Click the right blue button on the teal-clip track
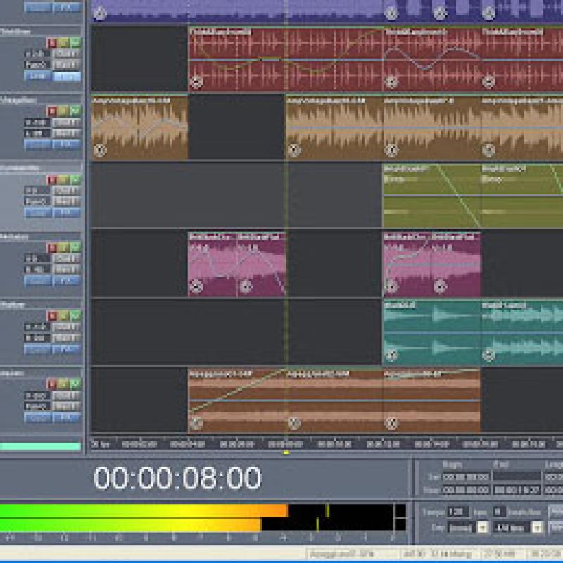This screenshot has width=563, height=563. (67, 349)
